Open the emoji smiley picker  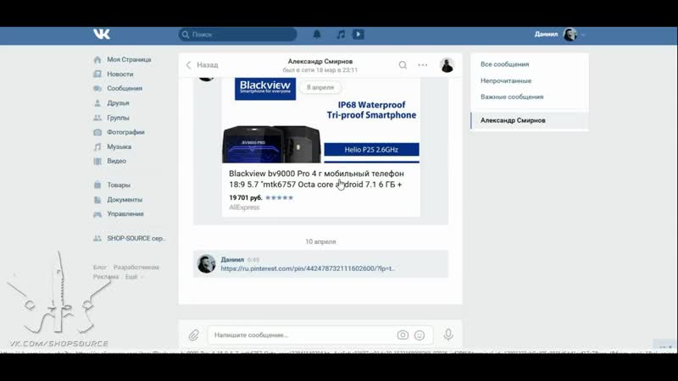(420, 334)
